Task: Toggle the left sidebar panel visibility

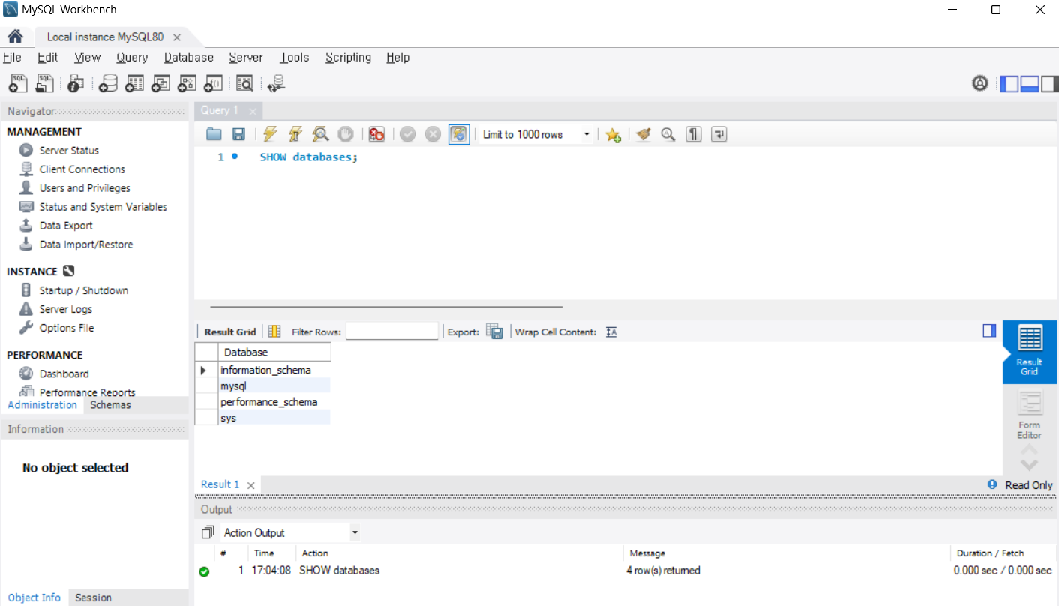Action: 1010,83
